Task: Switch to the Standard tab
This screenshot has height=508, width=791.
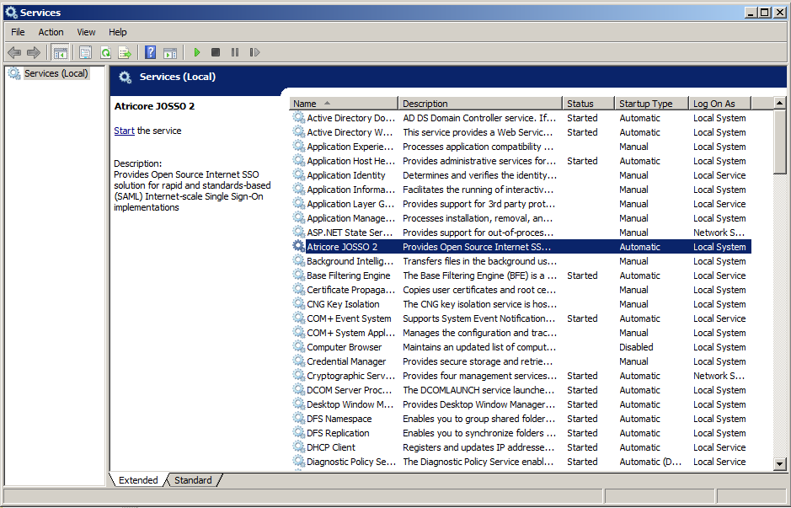Action: pos(193,479)
